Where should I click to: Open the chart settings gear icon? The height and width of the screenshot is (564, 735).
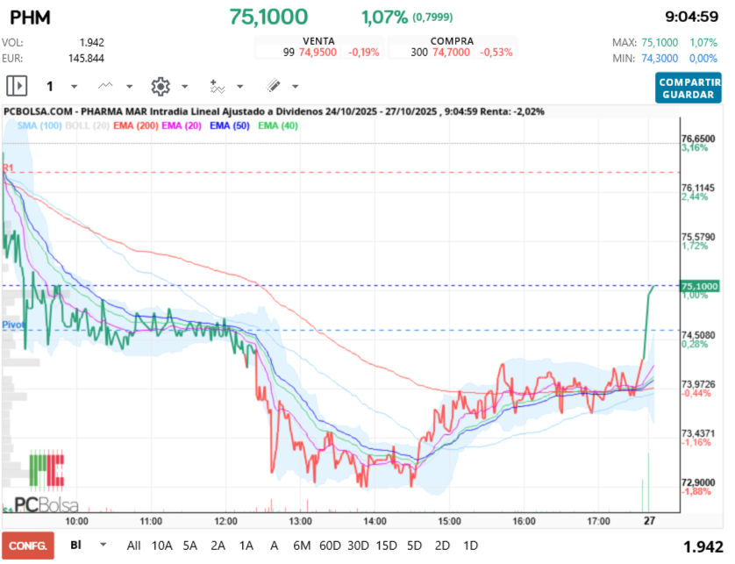coord(160,86)
